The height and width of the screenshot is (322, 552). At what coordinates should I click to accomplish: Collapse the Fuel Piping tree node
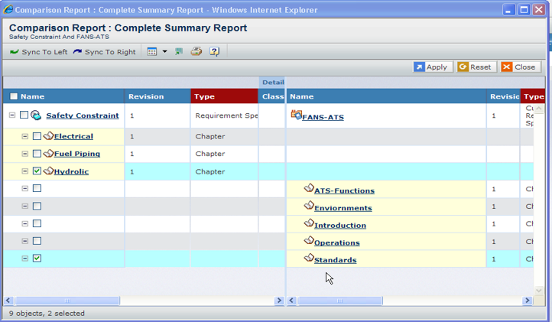(x=24, y=154)
